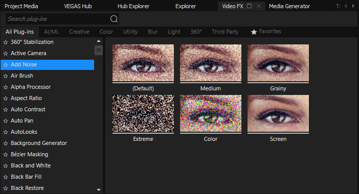
Task: Close the Video FX tab
Action: tap(259, 6)
